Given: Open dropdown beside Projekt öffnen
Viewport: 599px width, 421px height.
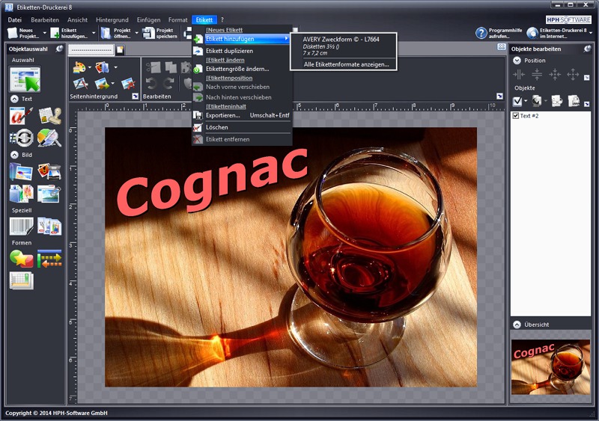Looking at the screenshot, I should point(136,33).
